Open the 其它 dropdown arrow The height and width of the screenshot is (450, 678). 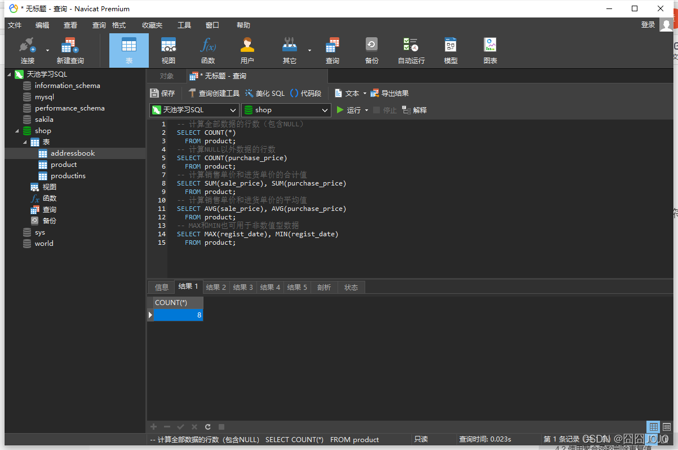click(x=309, y=50)
